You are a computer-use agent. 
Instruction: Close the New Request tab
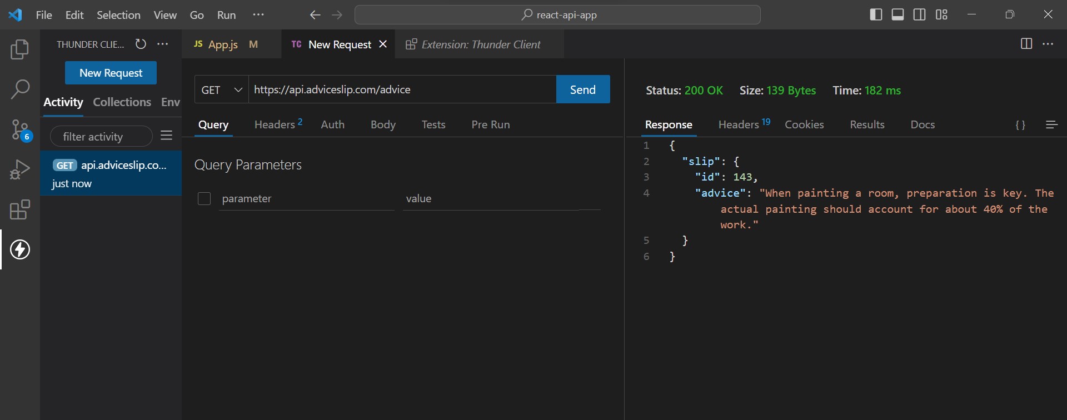(x=383, y=44)
